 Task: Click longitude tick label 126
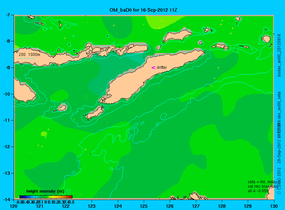click(x=170, y=206)
